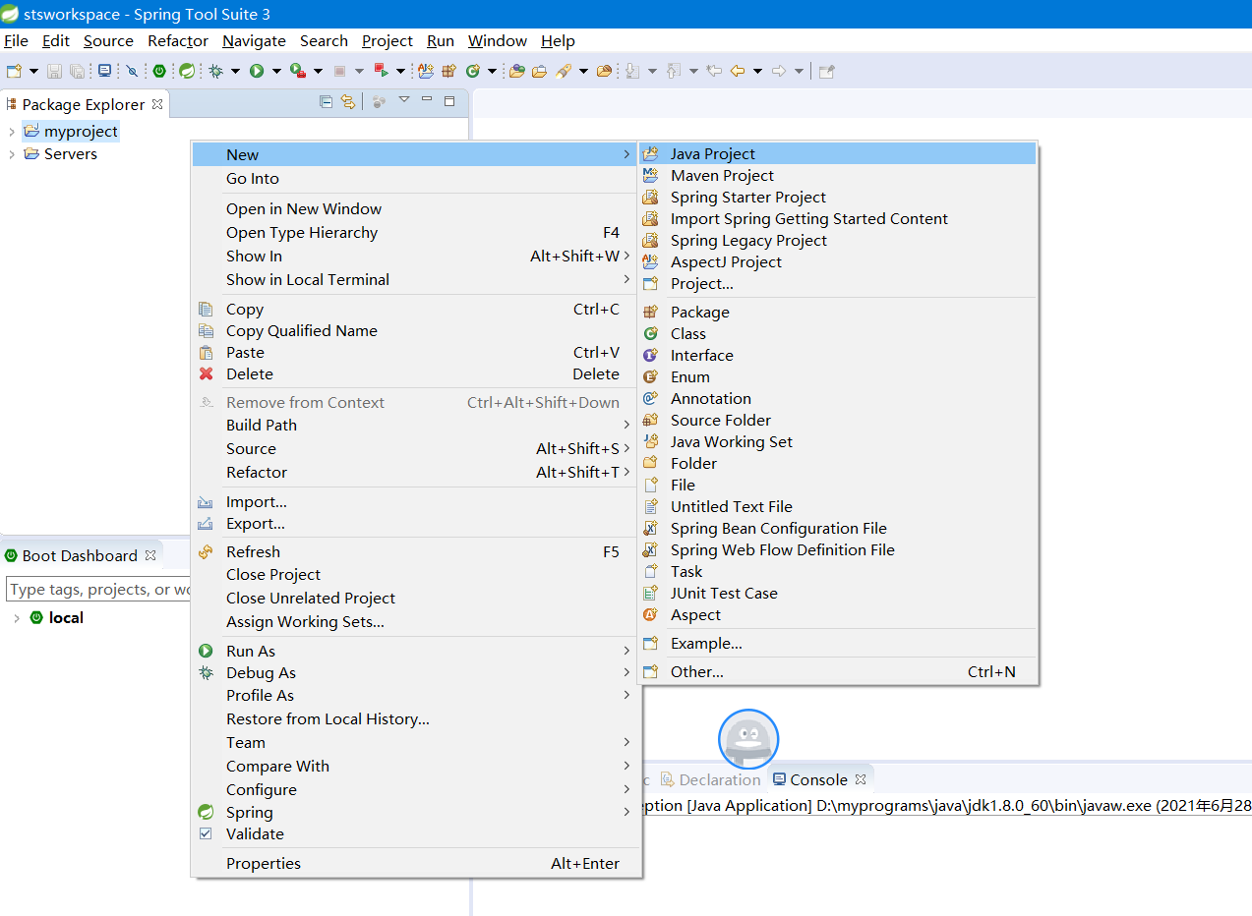Select Java Project from New submenu

[x=837, y=153]
